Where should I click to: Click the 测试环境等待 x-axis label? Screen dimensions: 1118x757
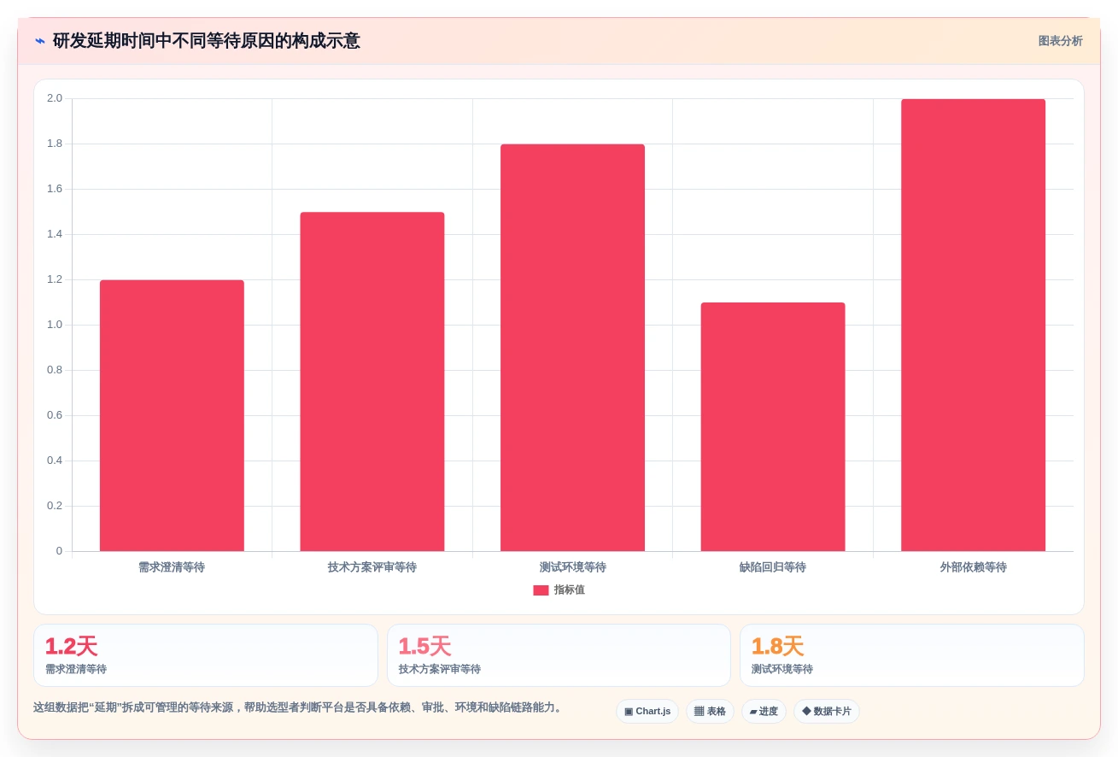pyautogui.click(x=572, y=567)
